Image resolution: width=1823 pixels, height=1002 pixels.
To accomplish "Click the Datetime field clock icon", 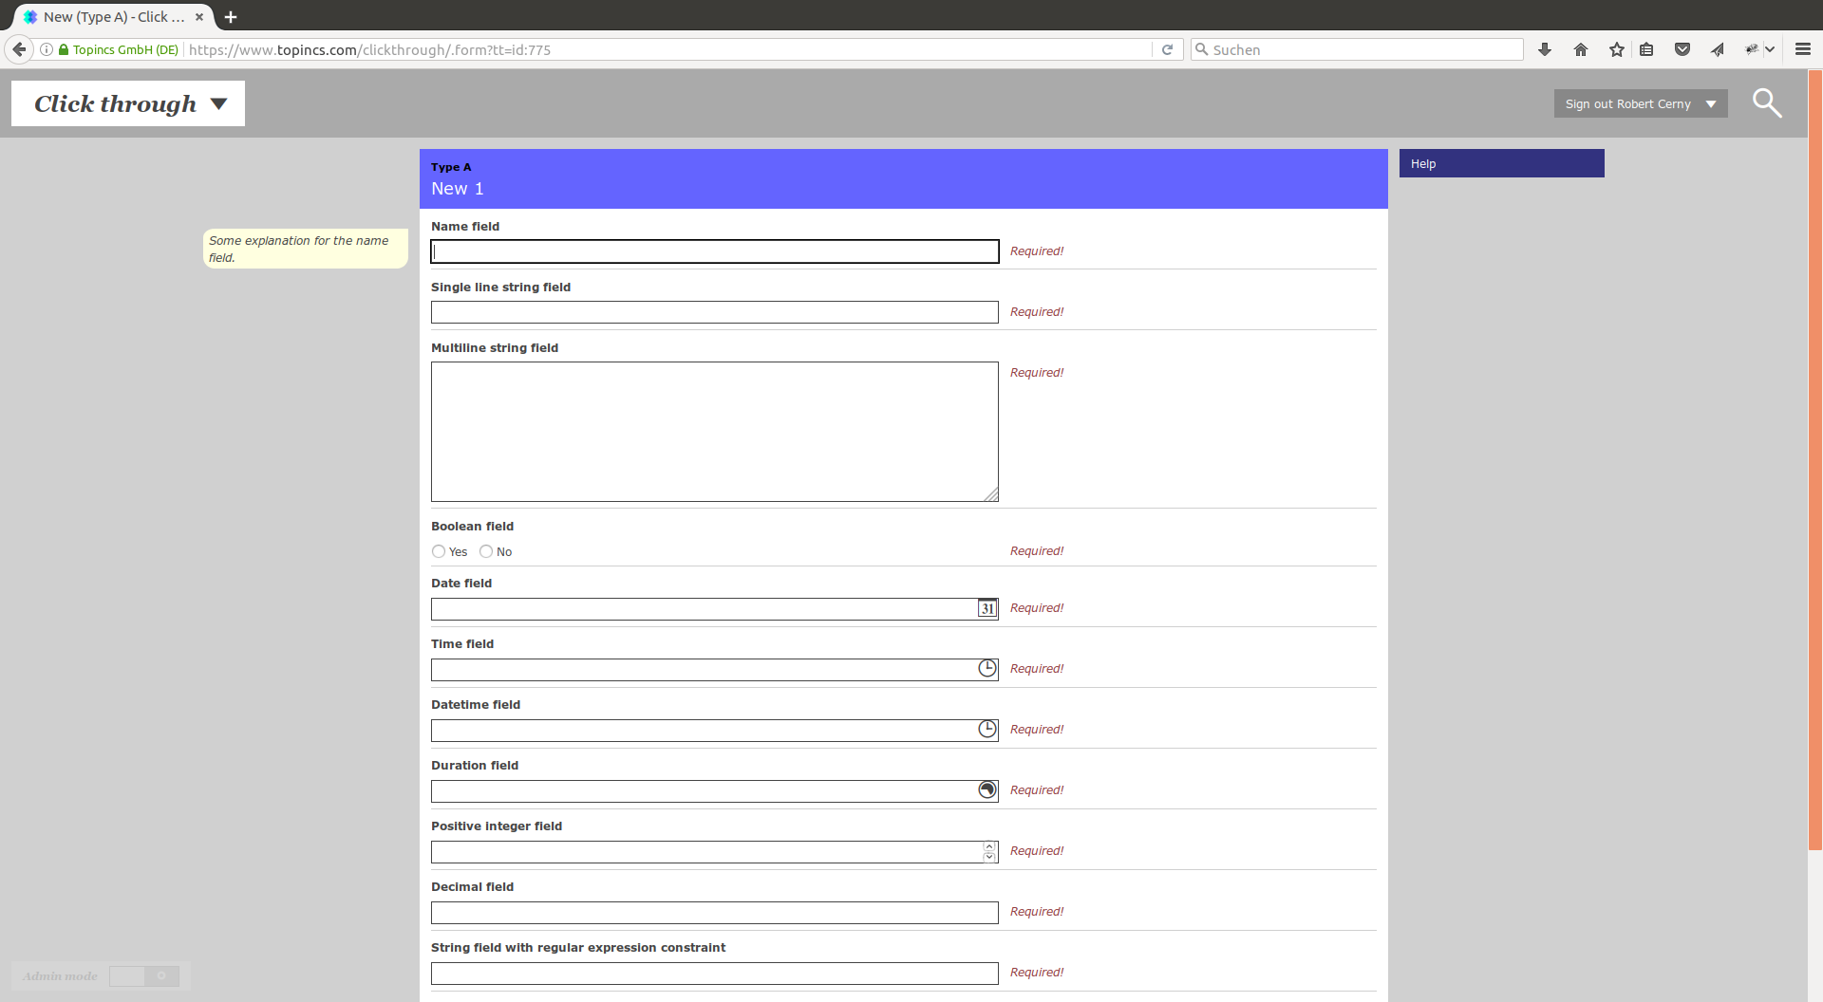I will (x=987, y=730).
